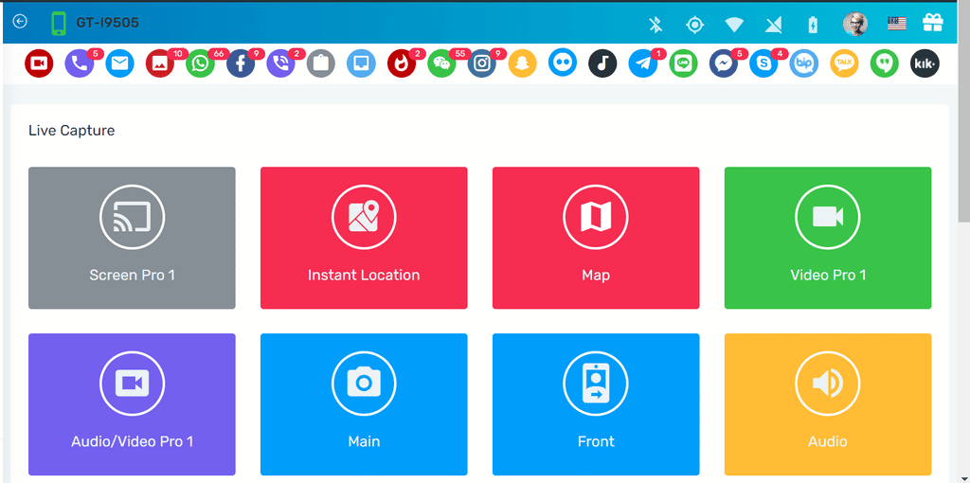Open the green LINE icon
Viewport: 970px width, 483px height.
coord(684,63)
